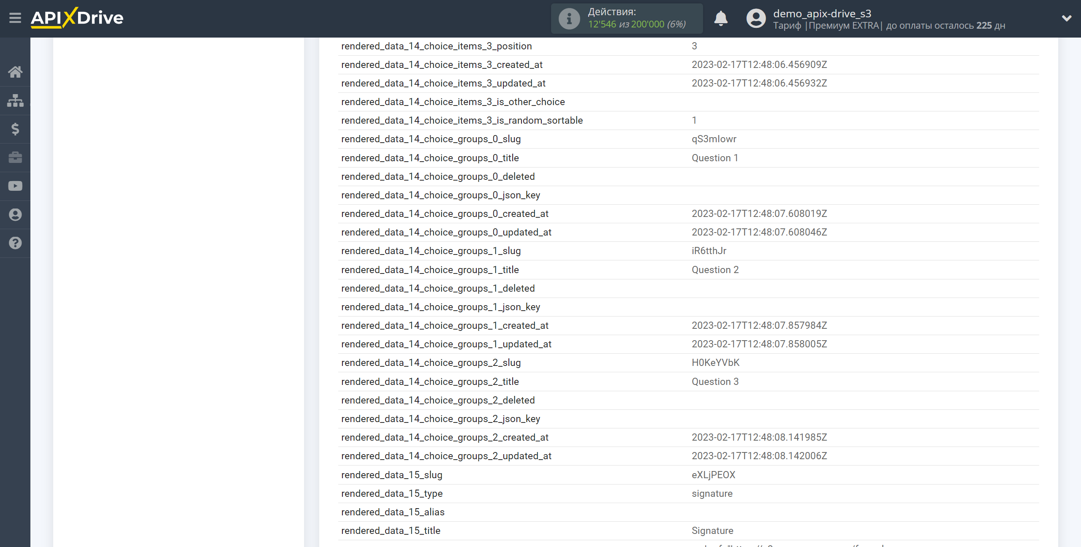Screen dimensions: 1081x547
Task: Select rendered_data_15_slug field name
Action: tap(391, 475)
